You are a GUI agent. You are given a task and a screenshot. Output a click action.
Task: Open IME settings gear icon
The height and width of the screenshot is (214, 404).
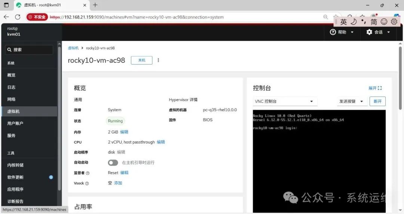[394, 22]
